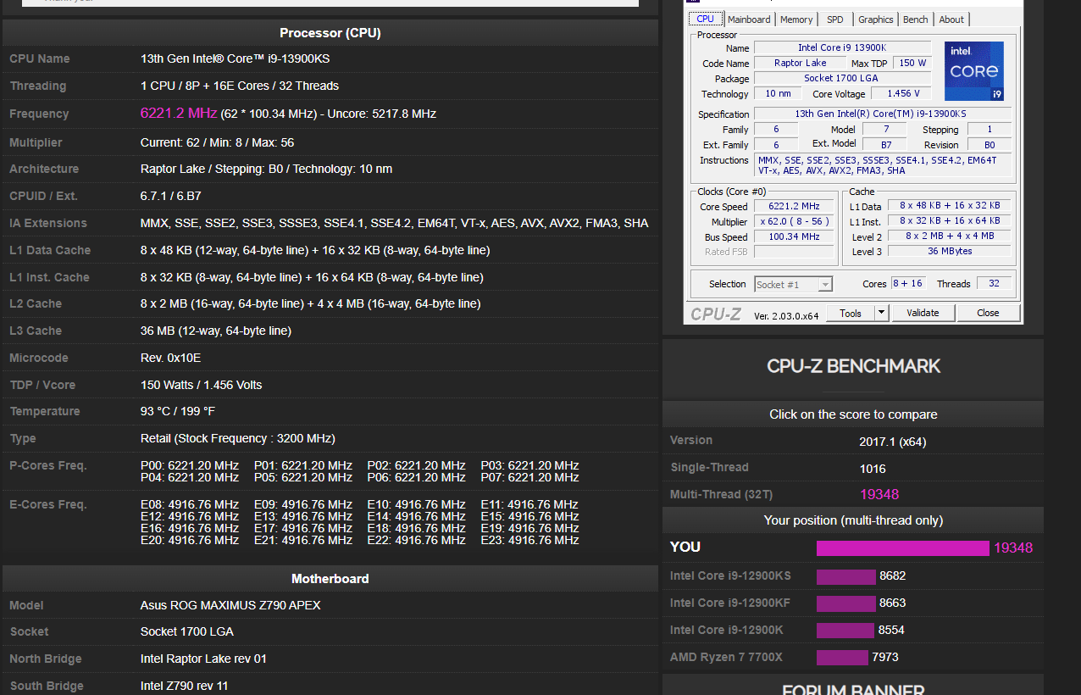
Task: Click the L1 Inst. Cache value
Action: 312,277
